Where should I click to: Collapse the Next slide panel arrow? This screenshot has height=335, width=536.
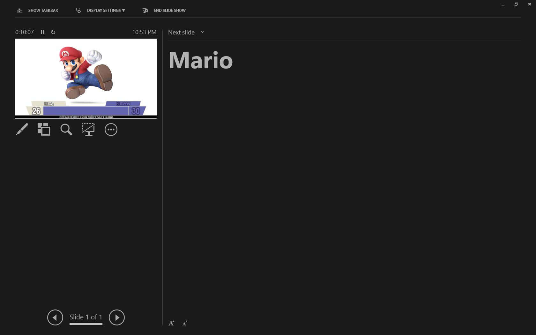click(x=202, y=32)
